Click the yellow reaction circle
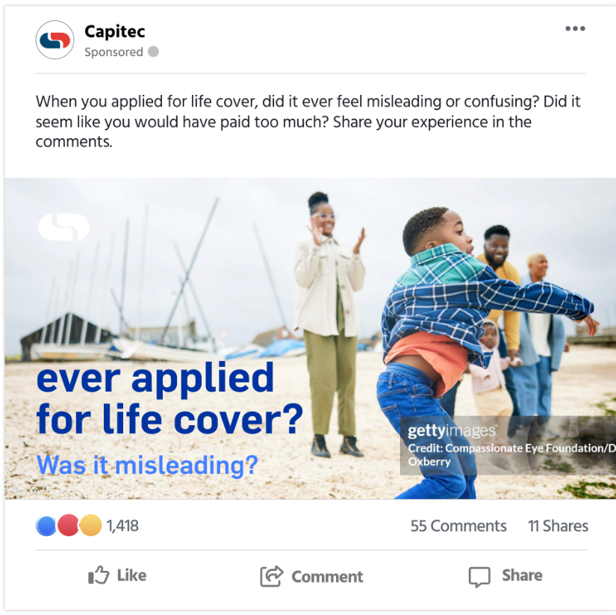Viewport: 616px width, 615px height. pos(91,525)
